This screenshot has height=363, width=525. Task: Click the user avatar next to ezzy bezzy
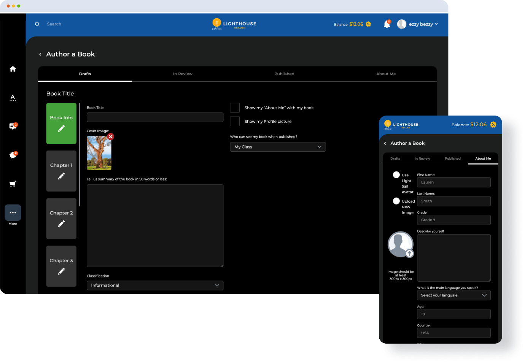pyautogui.click(x=402, y=24)
